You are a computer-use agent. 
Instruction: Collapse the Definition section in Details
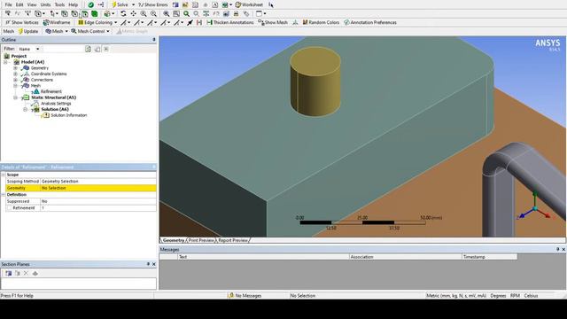pos(4,195)
